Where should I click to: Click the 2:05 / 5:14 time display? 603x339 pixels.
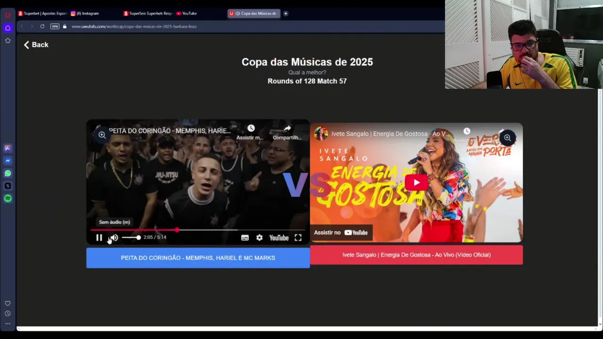155,237
